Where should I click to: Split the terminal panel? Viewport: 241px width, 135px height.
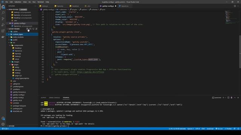coord(229,97)
